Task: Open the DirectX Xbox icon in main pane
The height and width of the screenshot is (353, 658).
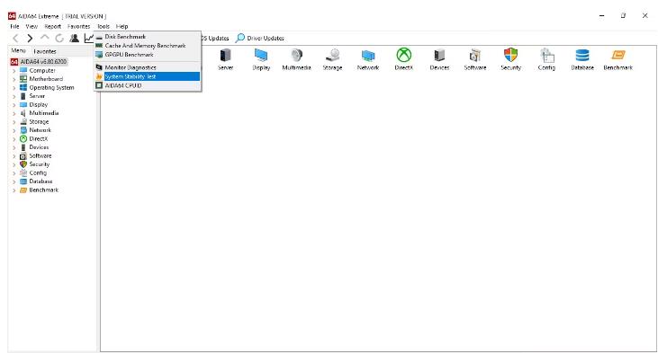Action: 403,55
